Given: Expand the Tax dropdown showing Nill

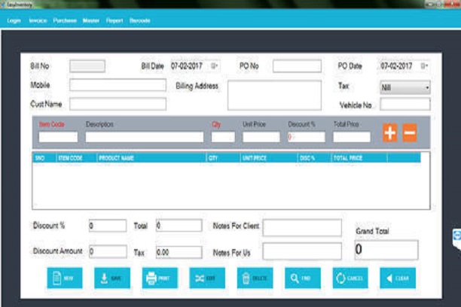Looking at the screenshot, I should [x=405, y=87].
